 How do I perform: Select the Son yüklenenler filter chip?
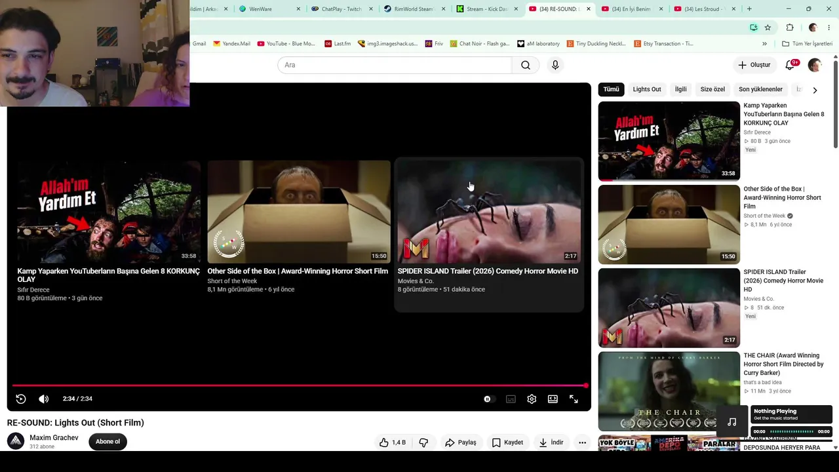tap(760, 89)
